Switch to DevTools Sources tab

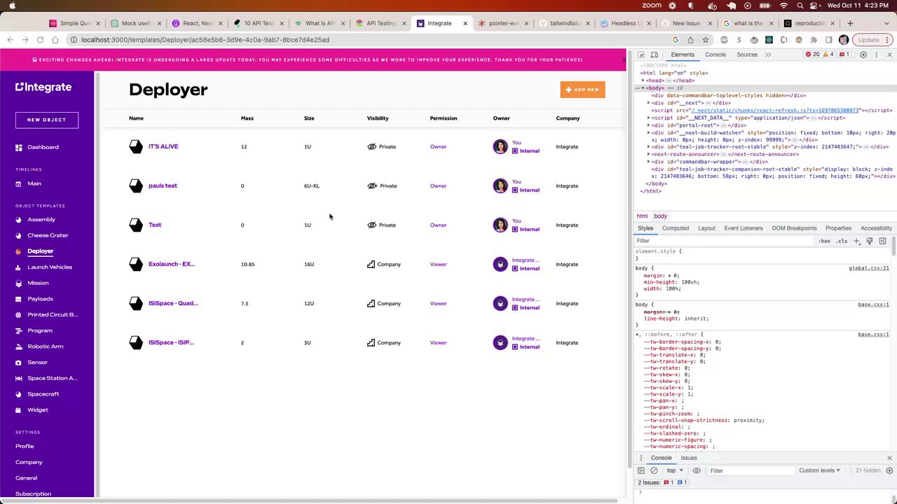[747, 55]
